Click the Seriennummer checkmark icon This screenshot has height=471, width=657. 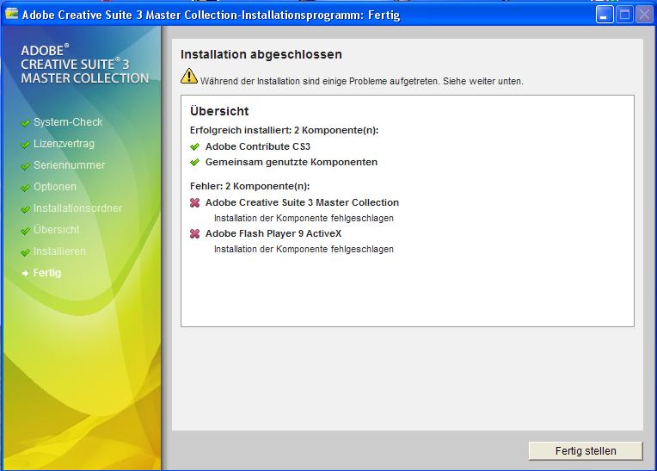click(25, 166)
